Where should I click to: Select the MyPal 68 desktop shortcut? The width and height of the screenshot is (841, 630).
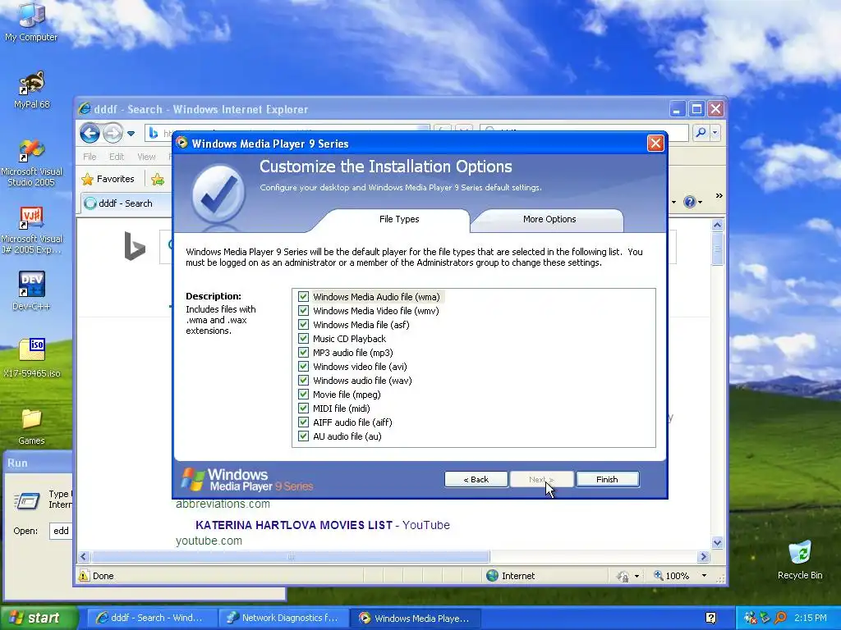tap(31, 89)
